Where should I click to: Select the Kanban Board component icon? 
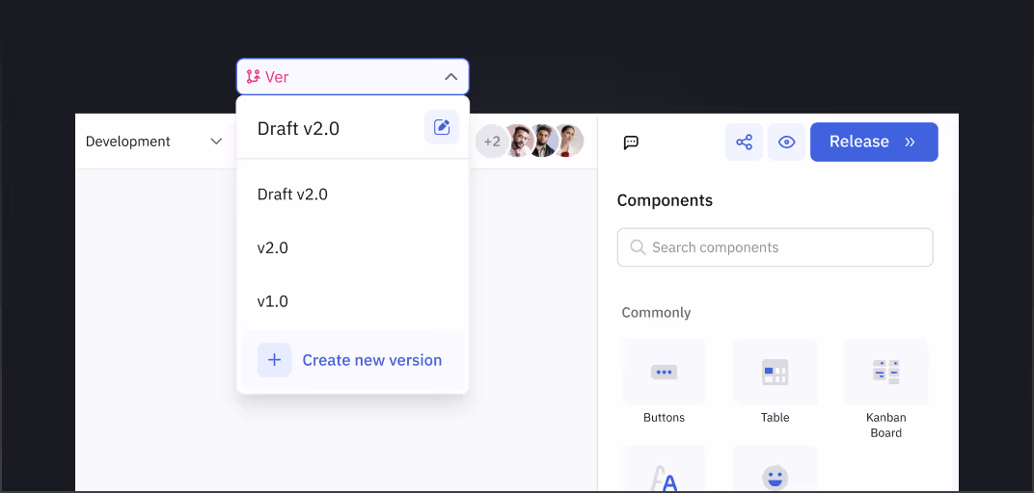click(885, 372)
